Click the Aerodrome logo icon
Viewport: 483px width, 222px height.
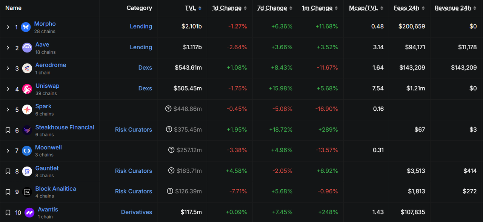coord(27,68)
